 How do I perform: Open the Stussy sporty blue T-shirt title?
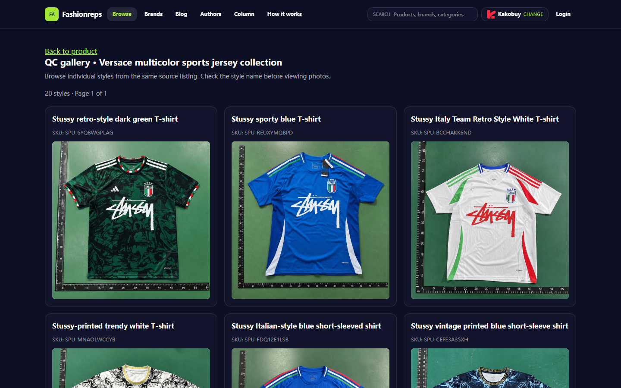tap(276, 119)
